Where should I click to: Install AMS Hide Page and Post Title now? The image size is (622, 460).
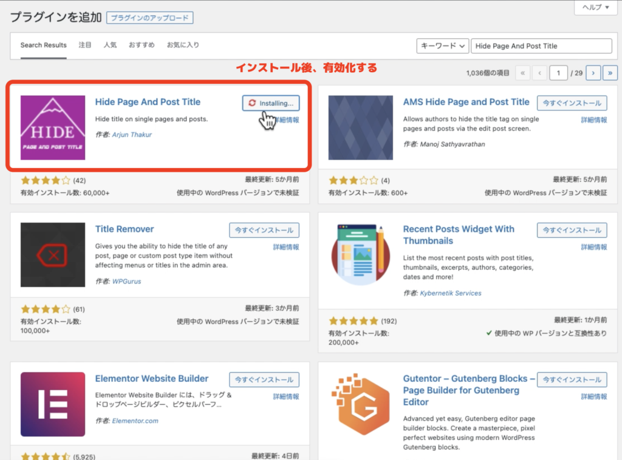point(572,103)
